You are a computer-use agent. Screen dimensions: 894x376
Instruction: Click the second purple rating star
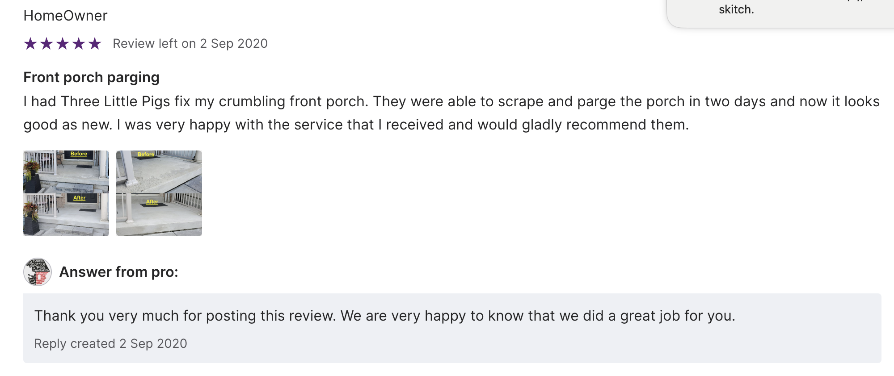pyautogui.click(x=46, y=44)
